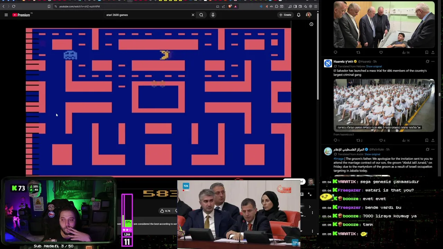The image size is (443, 249).
Task: Click the Atari Pac-Man video player
Action: point(158,102)
